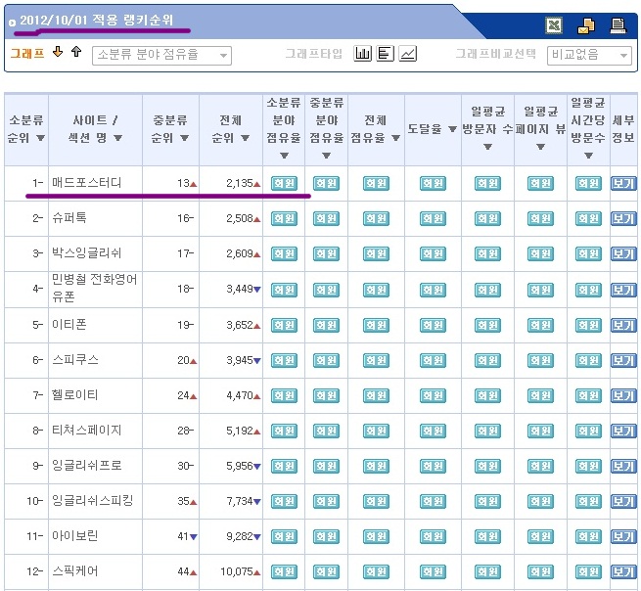
Task: Sort by 일평균 페이지 뷰 column arrow
Action: 540,147
